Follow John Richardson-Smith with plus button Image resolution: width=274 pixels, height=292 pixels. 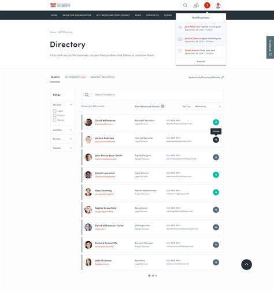[x=216, y=157]
